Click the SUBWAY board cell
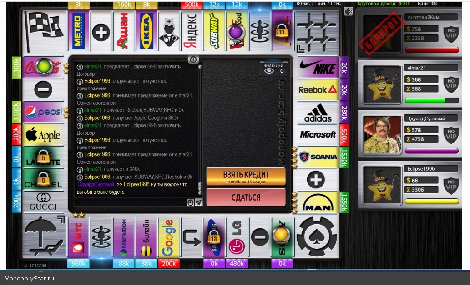This screenshot has height=285, width=470. [214, 31]
